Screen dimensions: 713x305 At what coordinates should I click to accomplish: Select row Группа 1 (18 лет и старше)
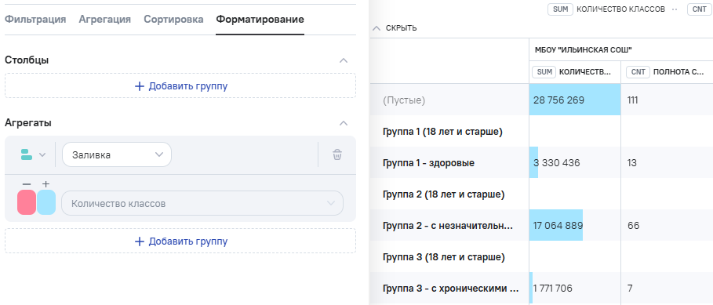(443, 132)
